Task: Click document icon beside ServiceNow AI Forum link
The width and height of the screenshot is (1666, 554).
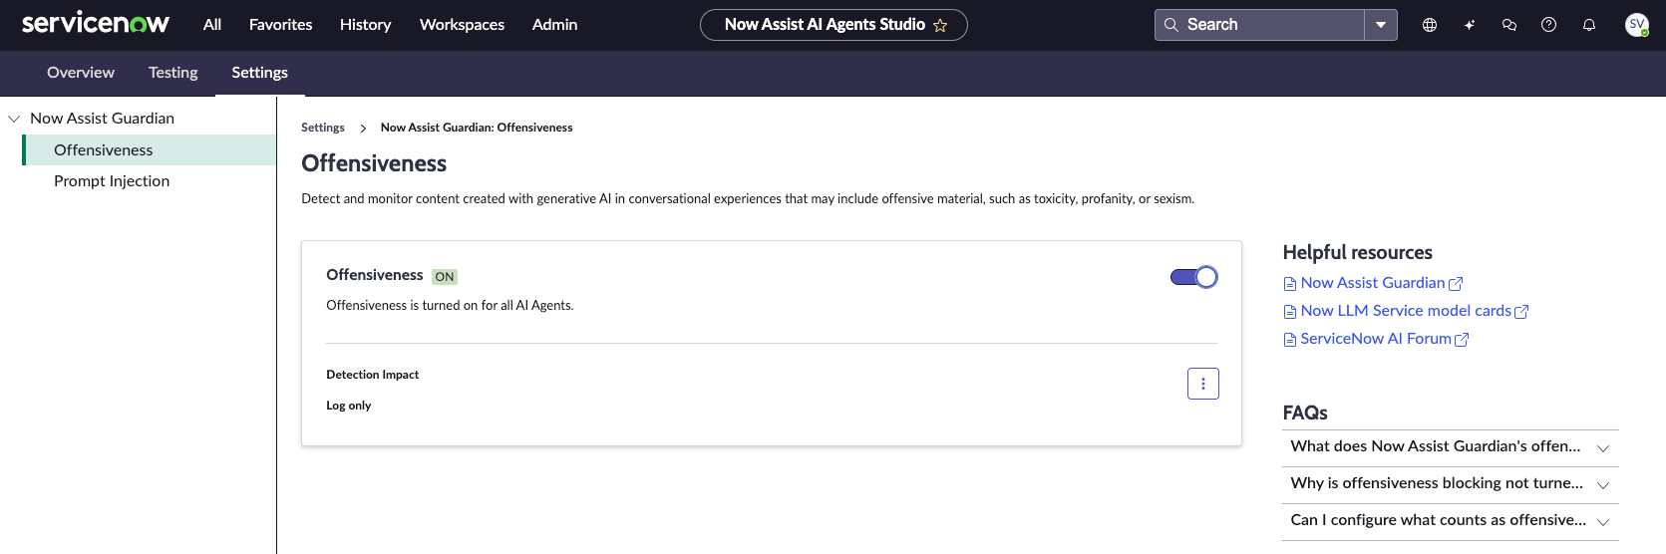Action: tap(1290, 340)
